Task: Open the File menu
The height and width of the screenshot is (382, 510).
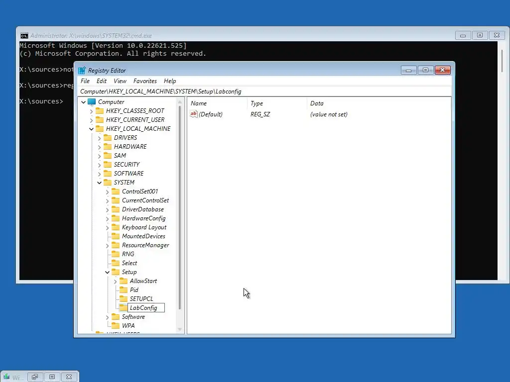Action: (85, 81)
